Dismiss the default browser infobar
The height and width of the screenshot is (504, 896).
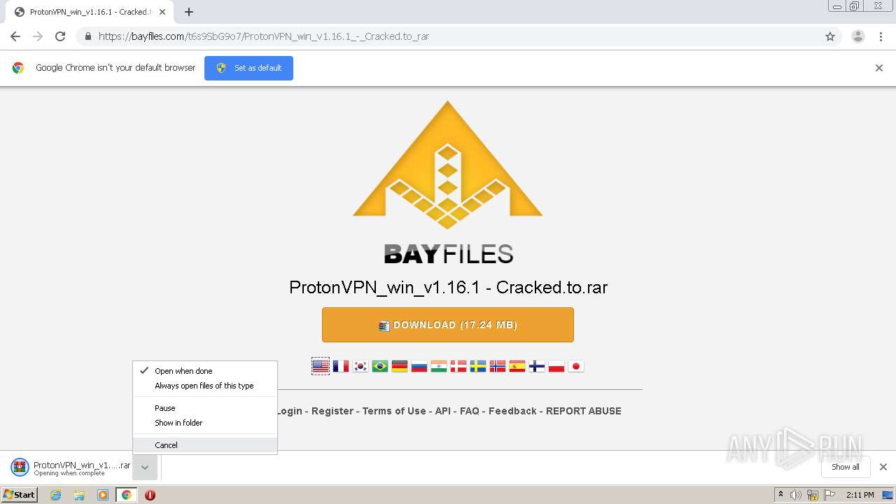tap(879, 68)
